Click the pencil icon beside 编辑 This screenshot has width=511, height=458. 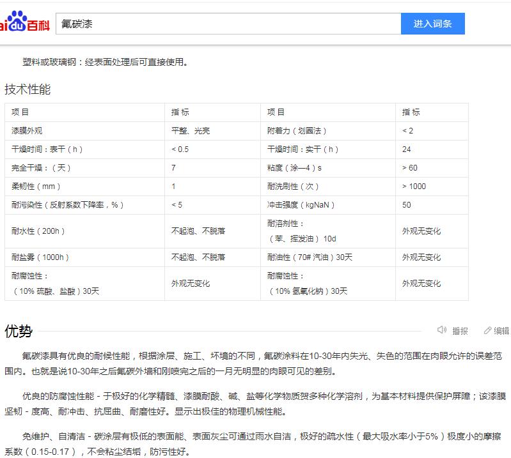487,330
